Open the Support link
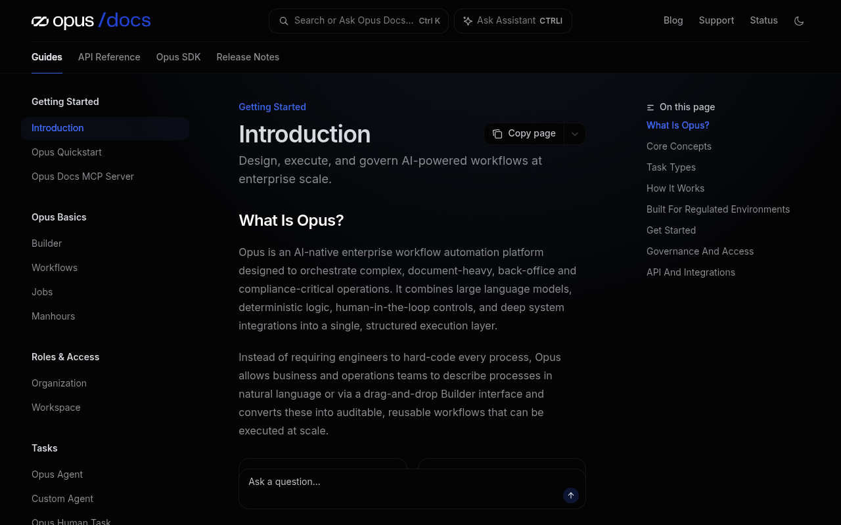Image resolution: width=841 pixels, height=525 pixels. tap(716, 20)
